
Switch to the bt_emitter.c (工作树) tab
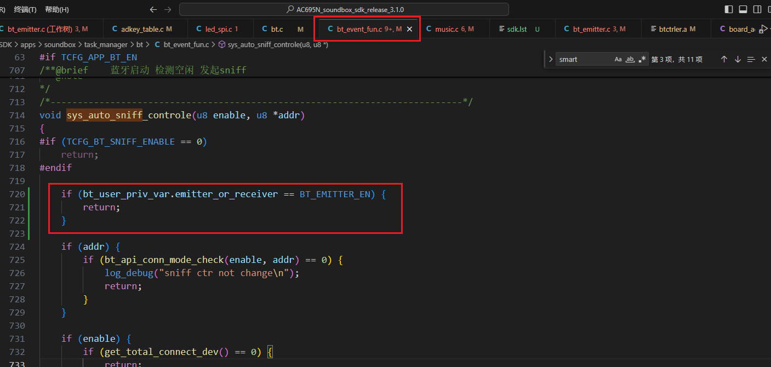coord(46,29)
